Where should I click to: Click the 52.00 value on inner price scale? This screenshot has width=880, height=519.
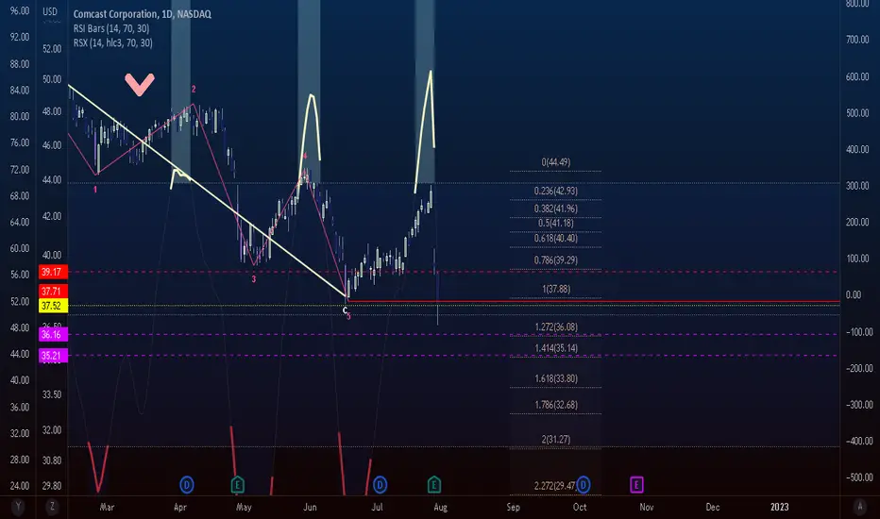click(x=52, y=49)
